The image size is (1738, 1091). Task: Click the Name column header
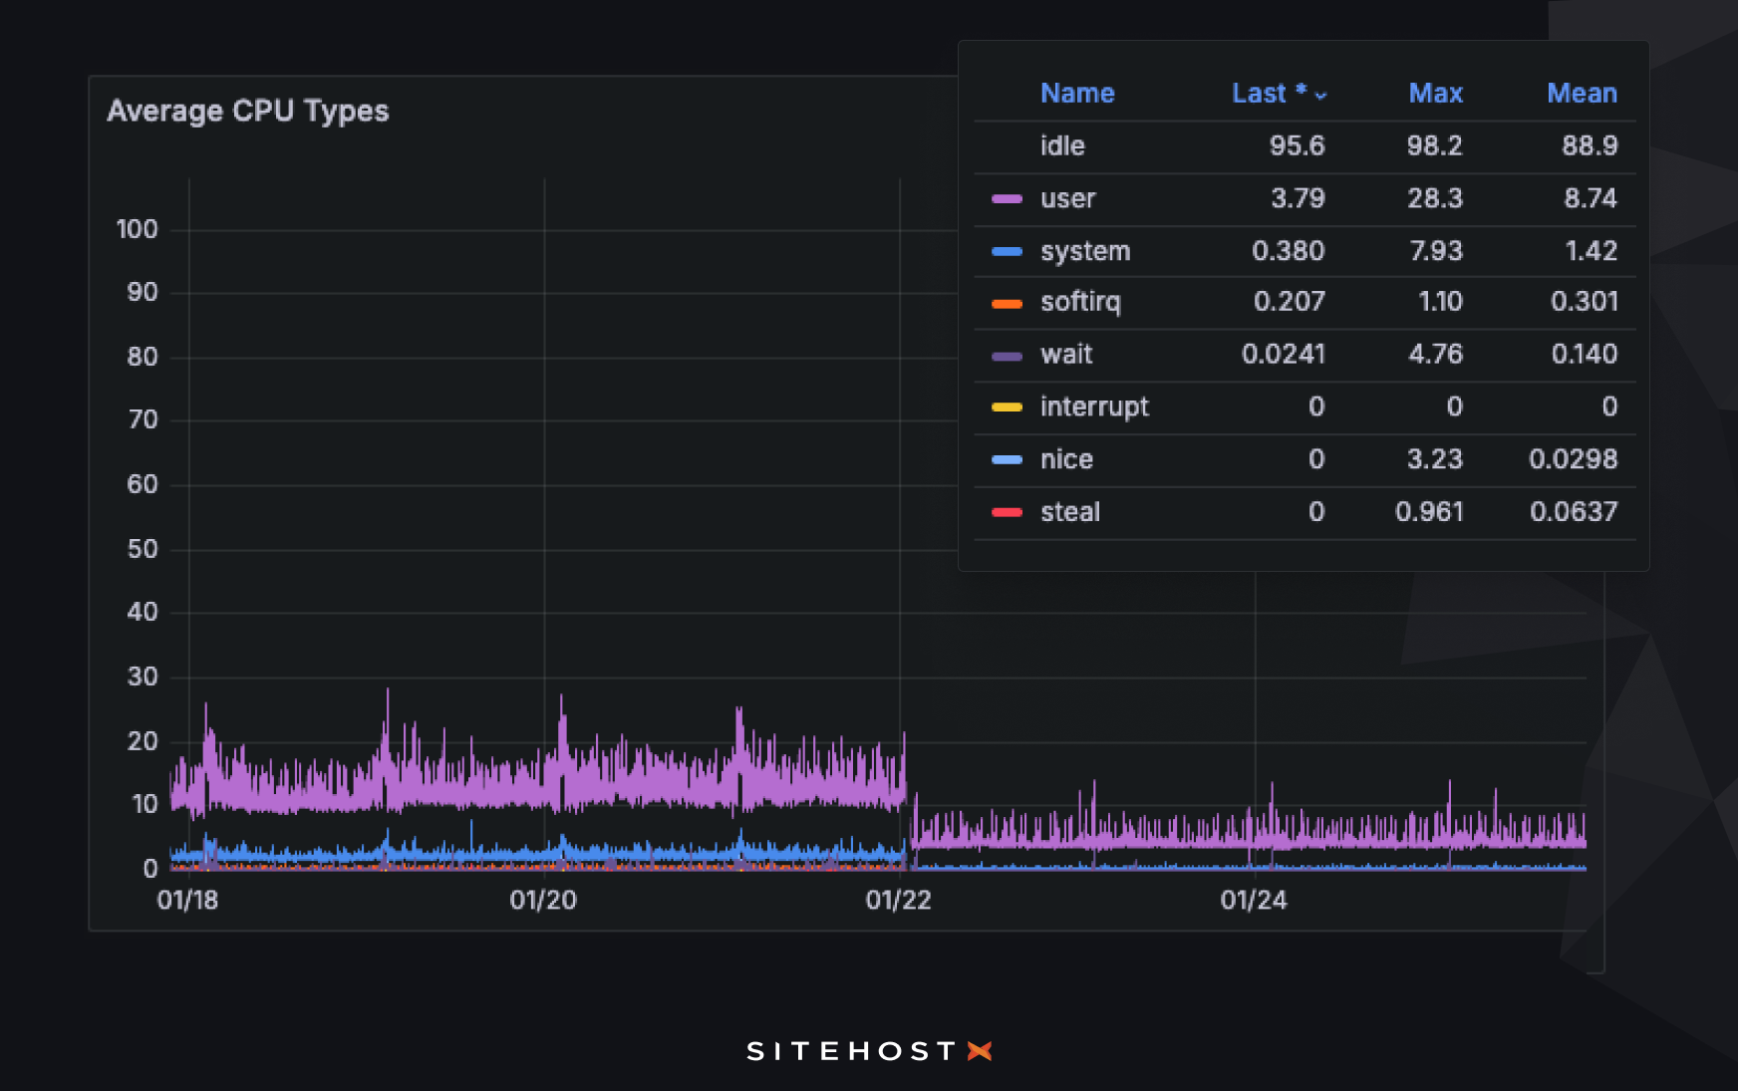point(1077,94)
